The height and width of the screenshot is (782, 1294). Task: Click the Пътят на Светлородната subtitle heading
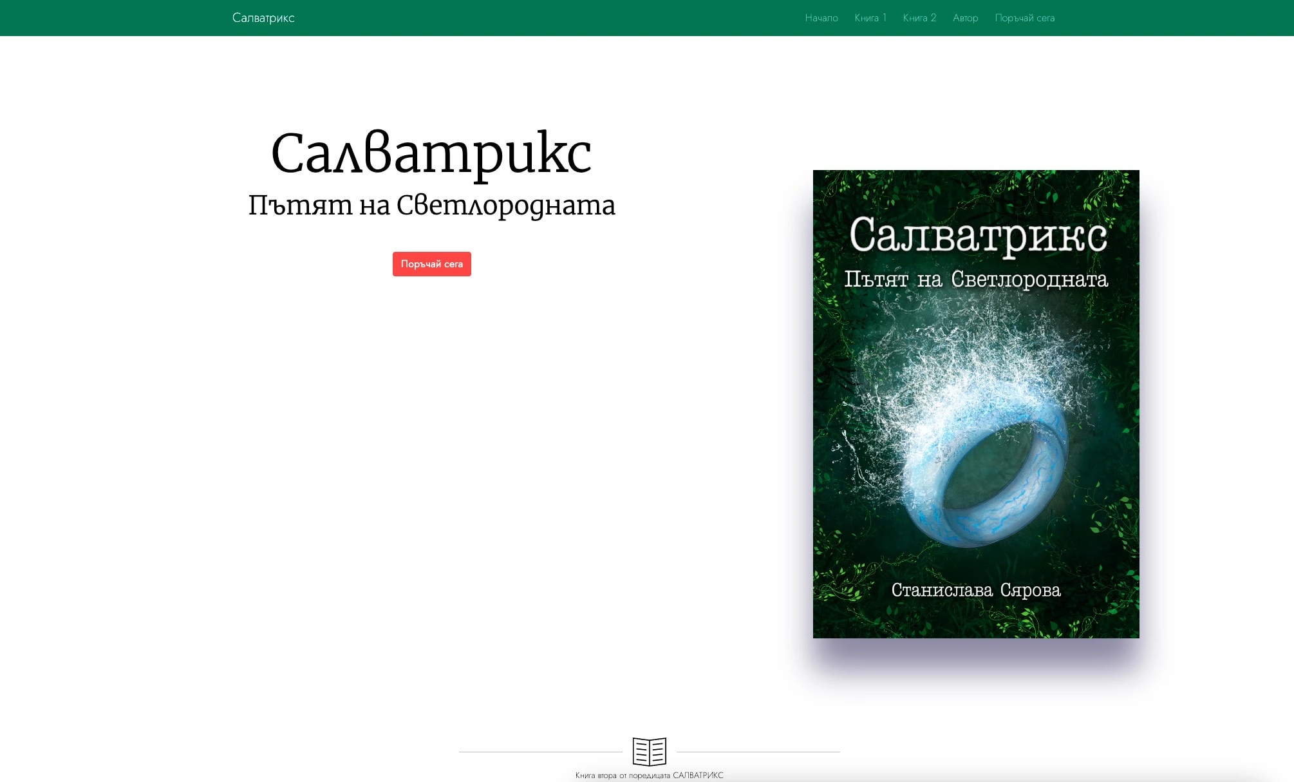point(431,205)
